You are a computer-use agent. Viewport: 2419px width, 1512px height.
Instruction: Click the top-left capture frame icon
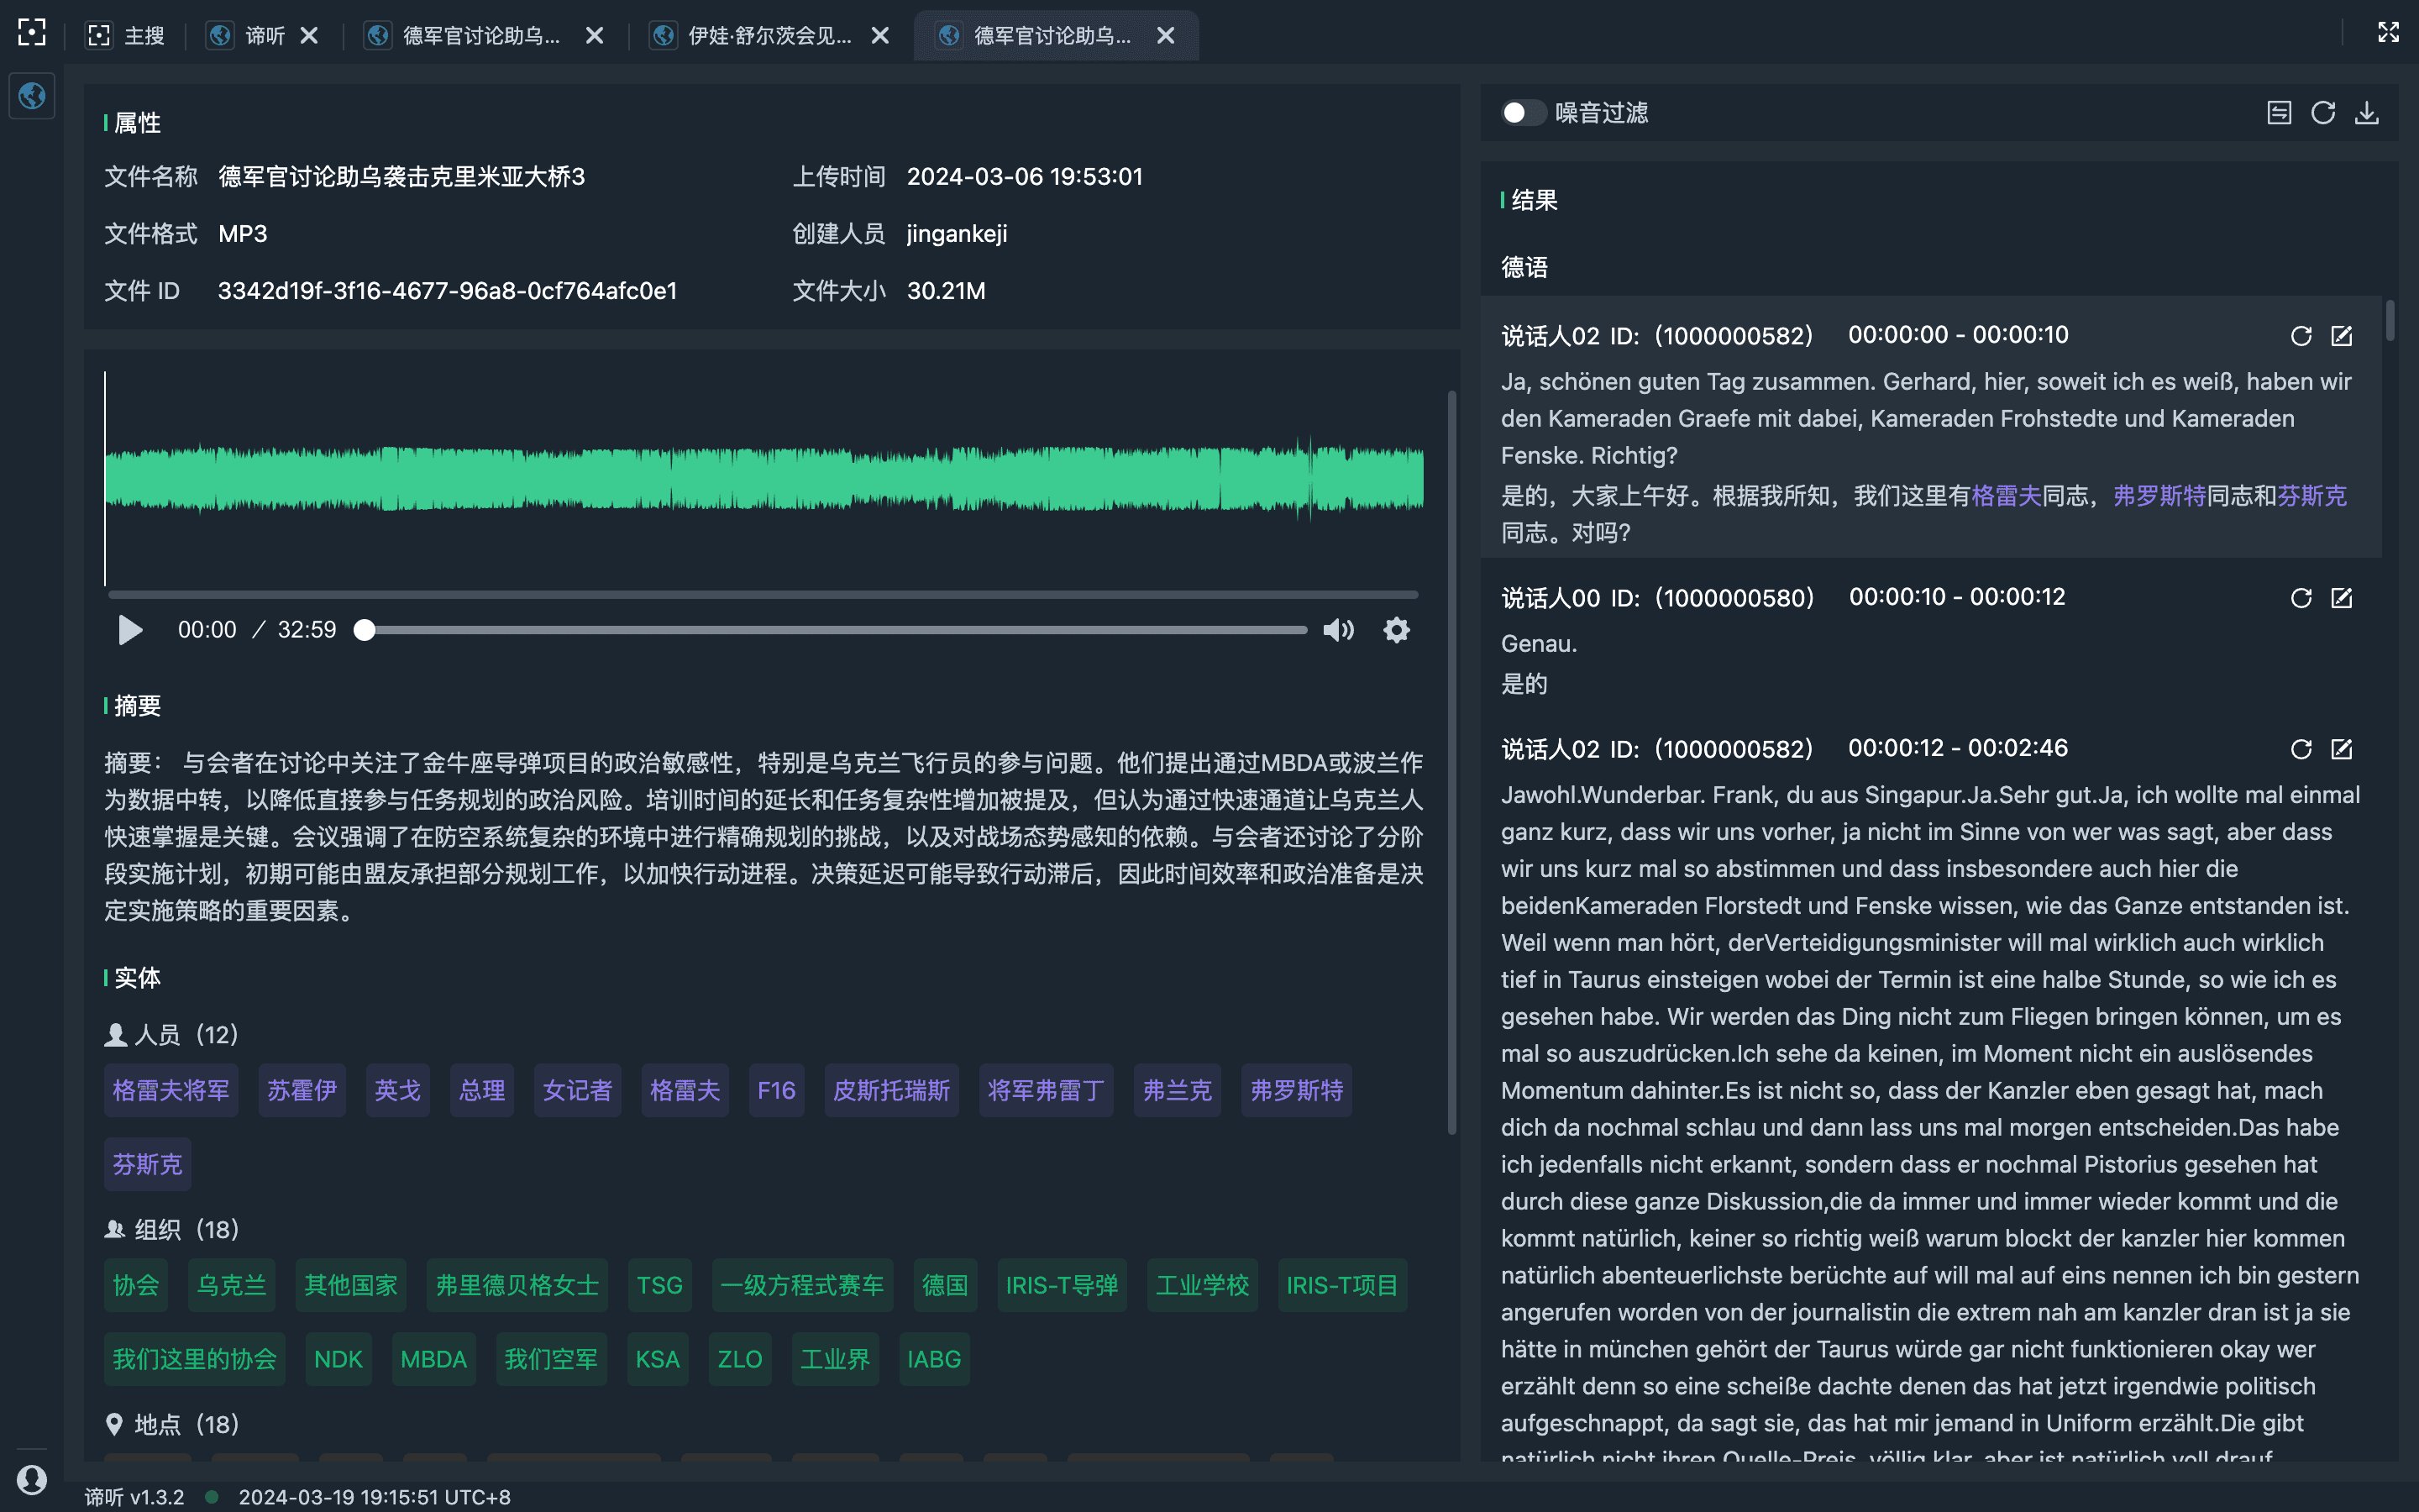(32, 33)
